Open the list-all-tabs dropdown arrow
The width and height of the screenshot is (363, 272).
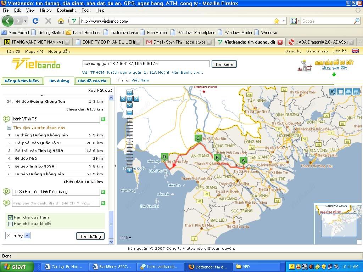[360, 42]
